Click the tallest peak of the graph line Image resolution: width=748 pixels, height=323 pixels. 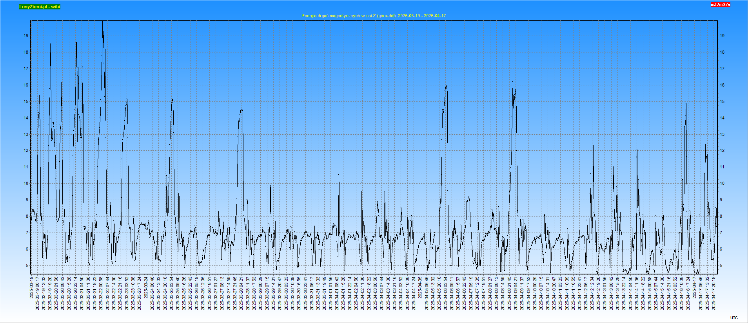pos(103,22)
